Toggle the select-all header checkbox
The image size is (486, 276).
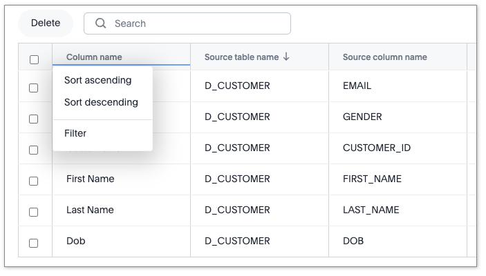pyautogui.click(x=34, y=59)
